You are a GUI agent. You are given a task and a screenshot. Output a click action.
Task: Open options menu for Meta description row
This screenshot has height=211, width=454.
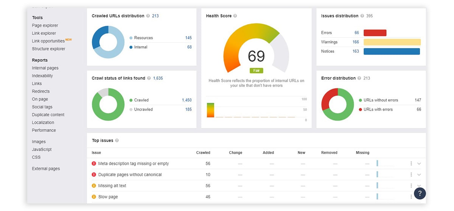[x=411, y=164]
